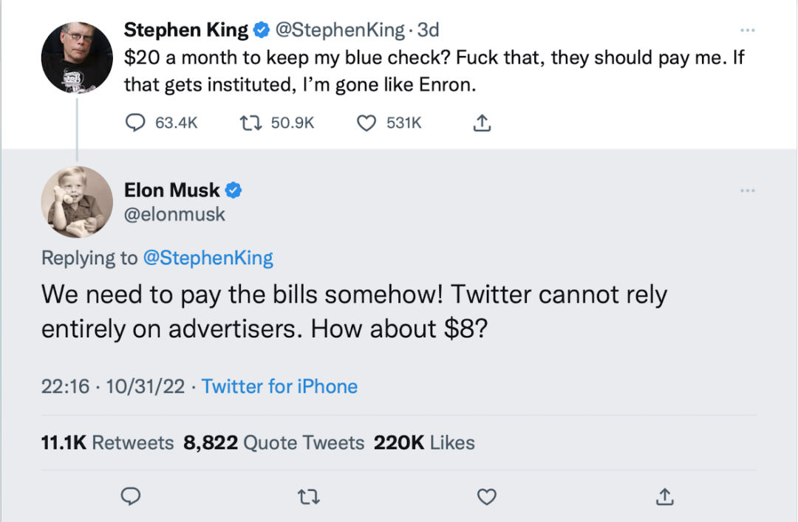This screenshot has height=522, width=798.
Task: Open the @StephenKing mention link
Action: pos(208,258)
